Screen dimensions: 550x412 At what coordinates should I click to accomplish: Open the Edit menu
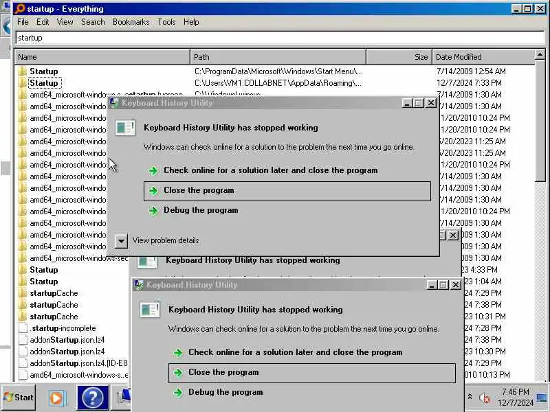click(x=43, y=22)
